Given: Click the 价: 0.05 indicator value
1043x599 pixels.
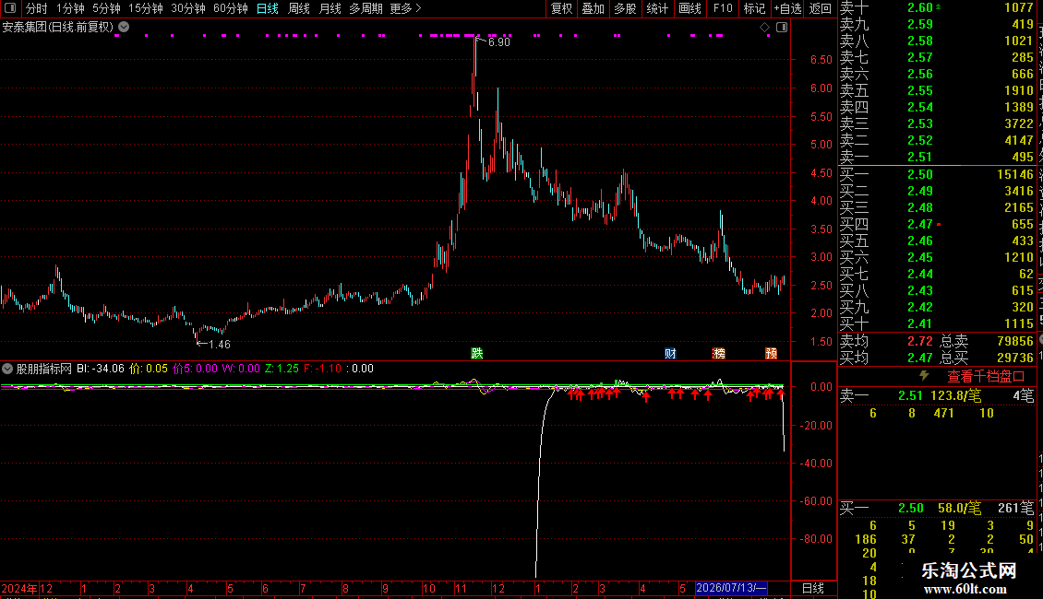Looking at the screenshot, I should [x=149, y=369].
